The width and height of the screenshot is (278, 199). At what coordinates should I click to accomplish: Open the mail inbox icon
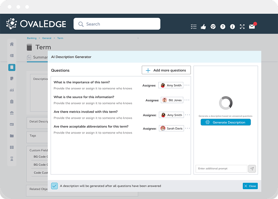click(252, 27)
